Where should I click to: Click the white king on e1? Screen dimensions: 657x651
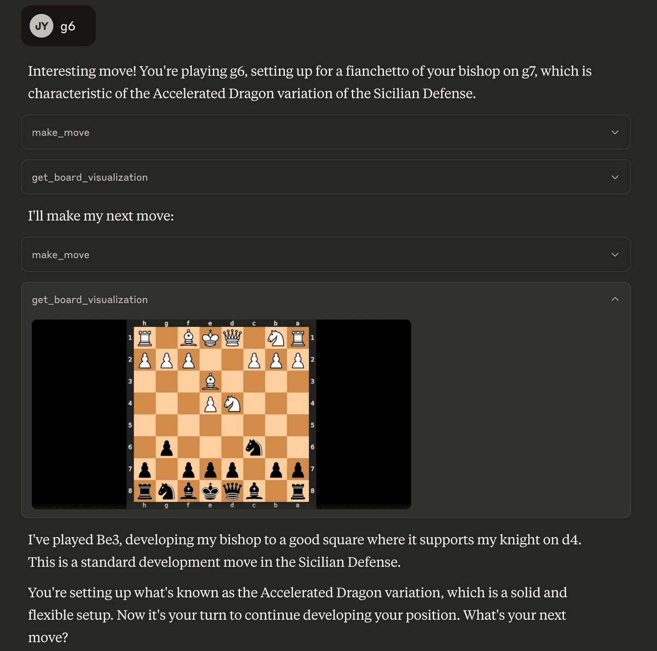point(210,338)
